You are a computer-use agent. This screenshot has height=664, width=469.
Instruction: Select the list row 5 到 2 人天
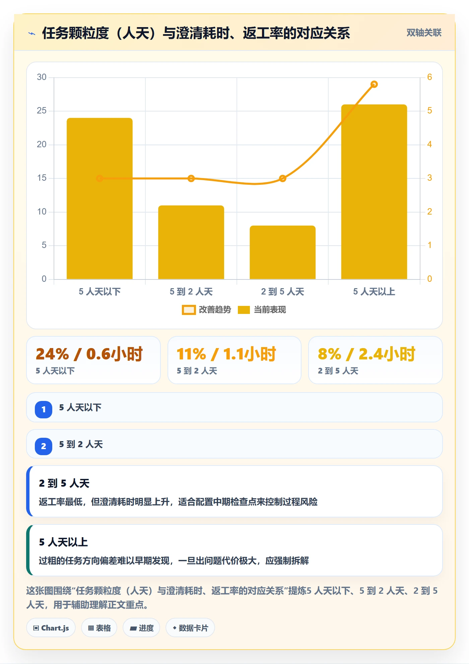click(234, 444)
